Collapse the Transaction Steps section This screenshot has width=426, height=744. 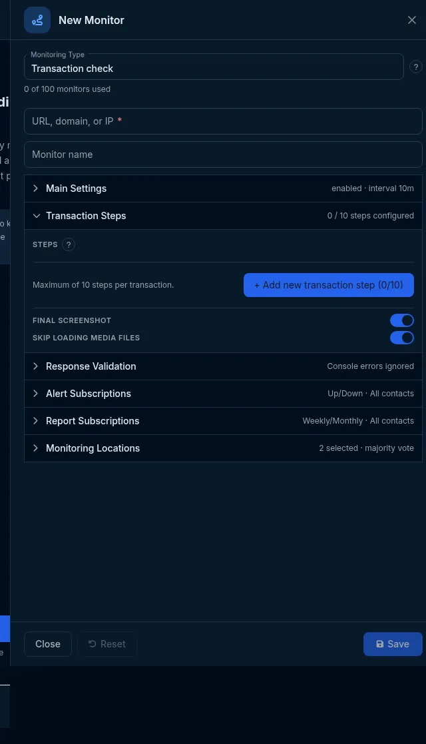coord(223,216)
